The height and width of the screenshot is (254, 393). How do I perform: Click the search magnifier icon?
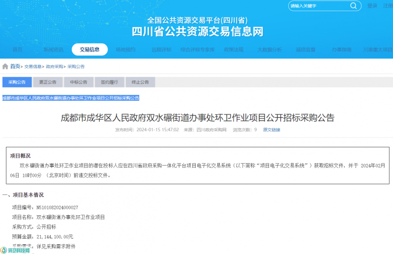[x=353, y=6]
